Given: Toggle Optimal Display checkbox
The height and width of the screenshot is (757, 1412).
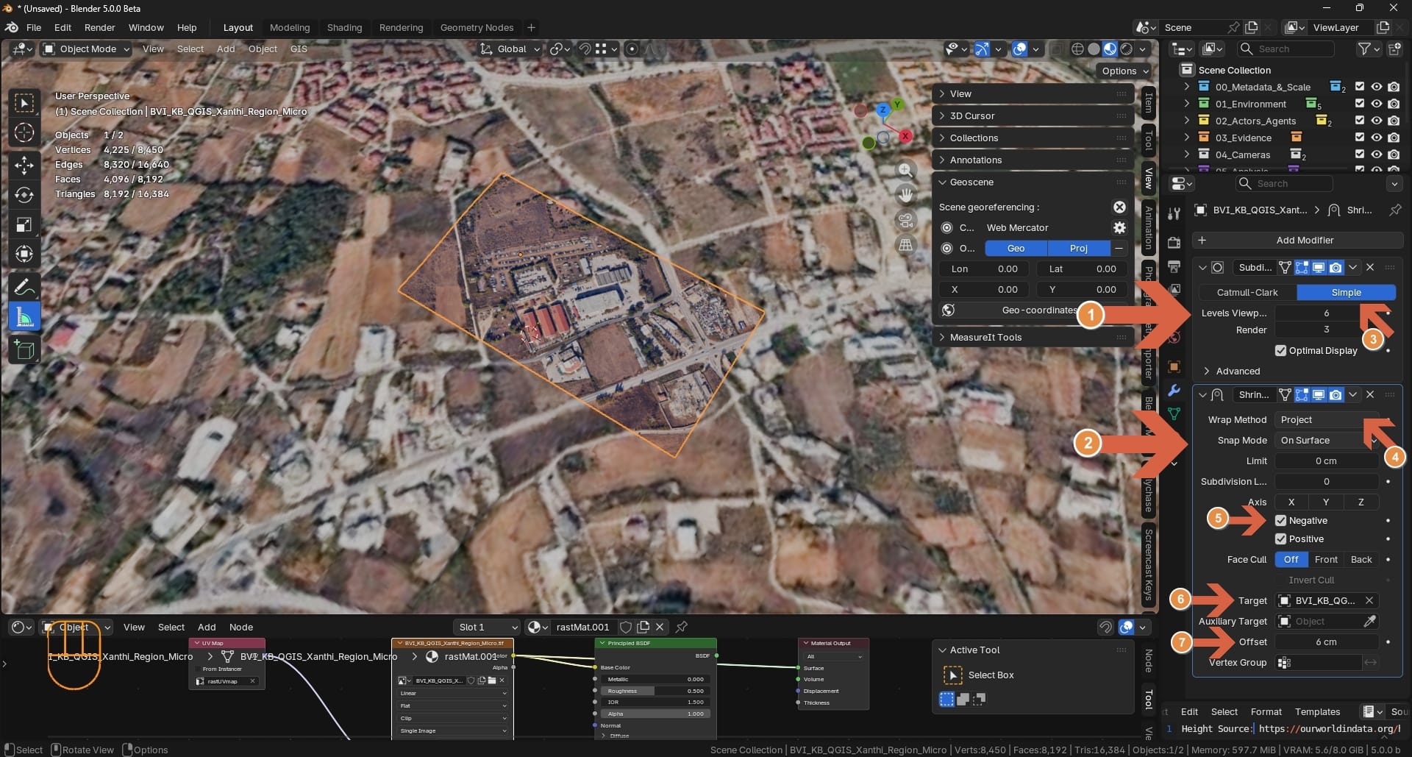Looking at the screenshot, I should (1280, 351).
